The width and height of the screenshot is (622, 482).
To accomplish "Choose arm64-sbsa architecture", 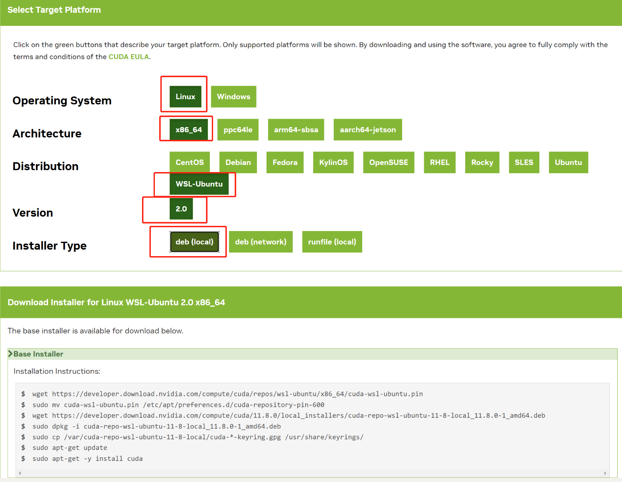I will click(x=296, y=129).
